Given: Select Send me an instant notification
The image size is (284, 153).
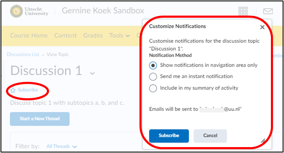Looking at the screenshot, I should pyautogui.click(x=153, y=77).
